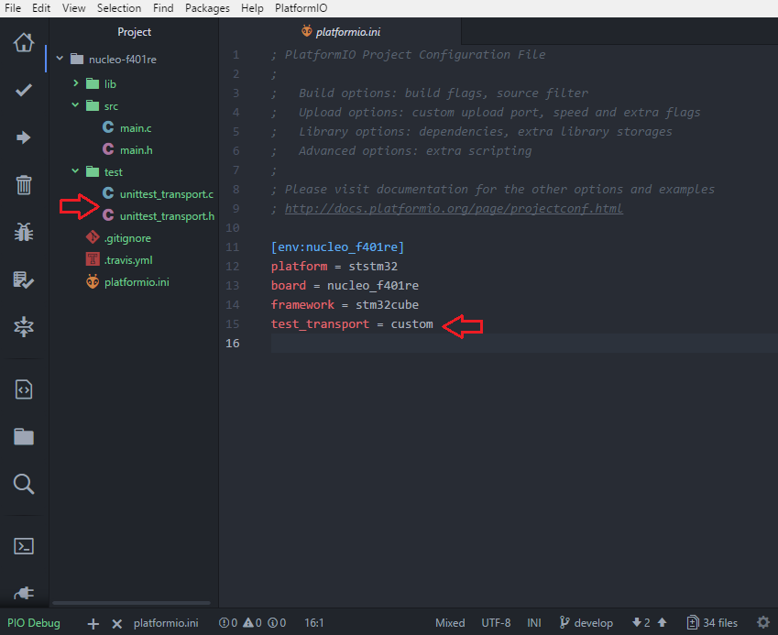Click the search magnifier icon
The width and height of the screenshot is (778, 635).
pos(23,484)
